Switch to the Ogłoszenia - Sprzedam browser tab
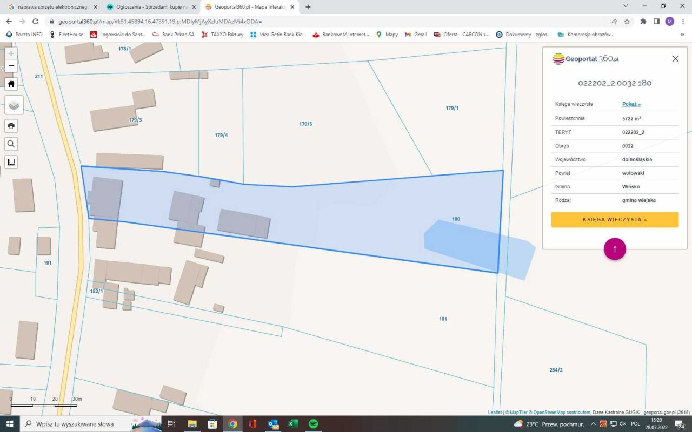Screen dimensions: 692x432 click(x=151, y=7)
